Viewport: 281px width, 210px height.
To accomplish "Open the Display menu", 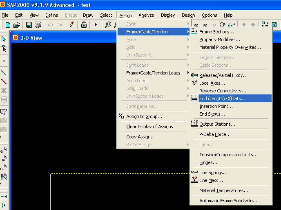I will coord(168,15).
